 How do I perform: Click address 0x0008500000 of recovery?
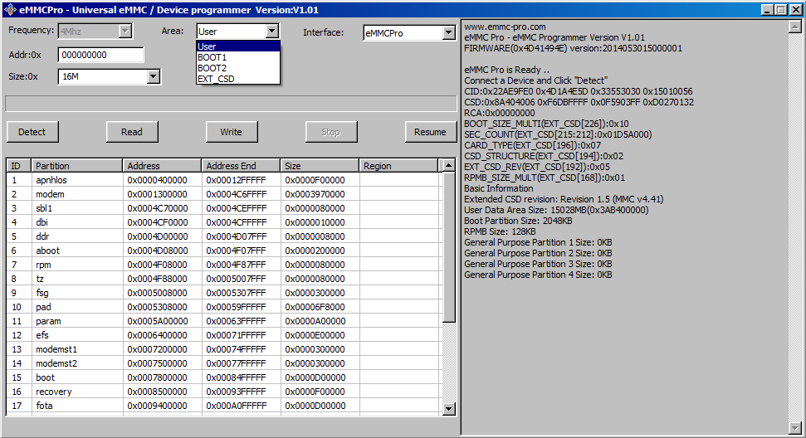[x=157, y=392]
